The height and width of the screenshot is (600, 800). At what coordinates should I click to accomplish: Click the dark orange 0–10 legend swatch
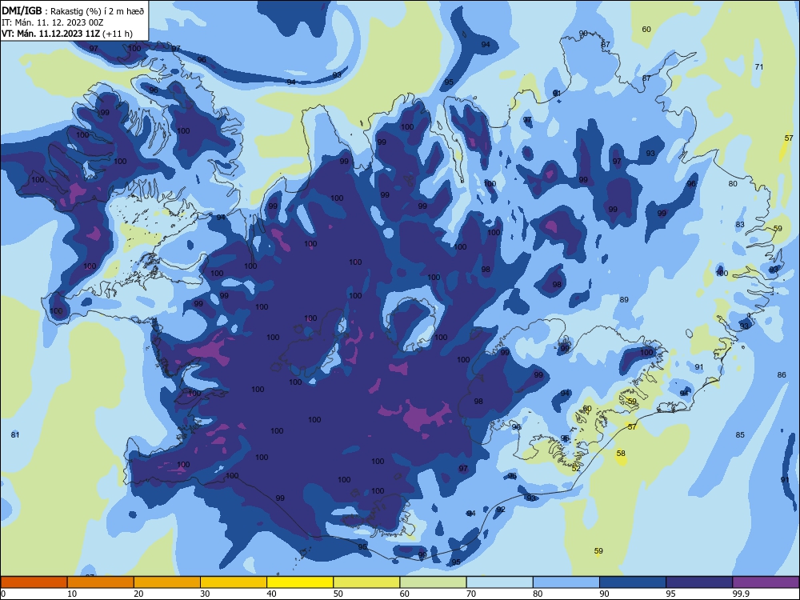click(34, 582)
